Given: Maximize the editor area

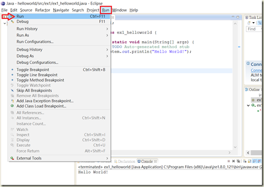Looking at the screenshot, I should click(x=238, y=17).
